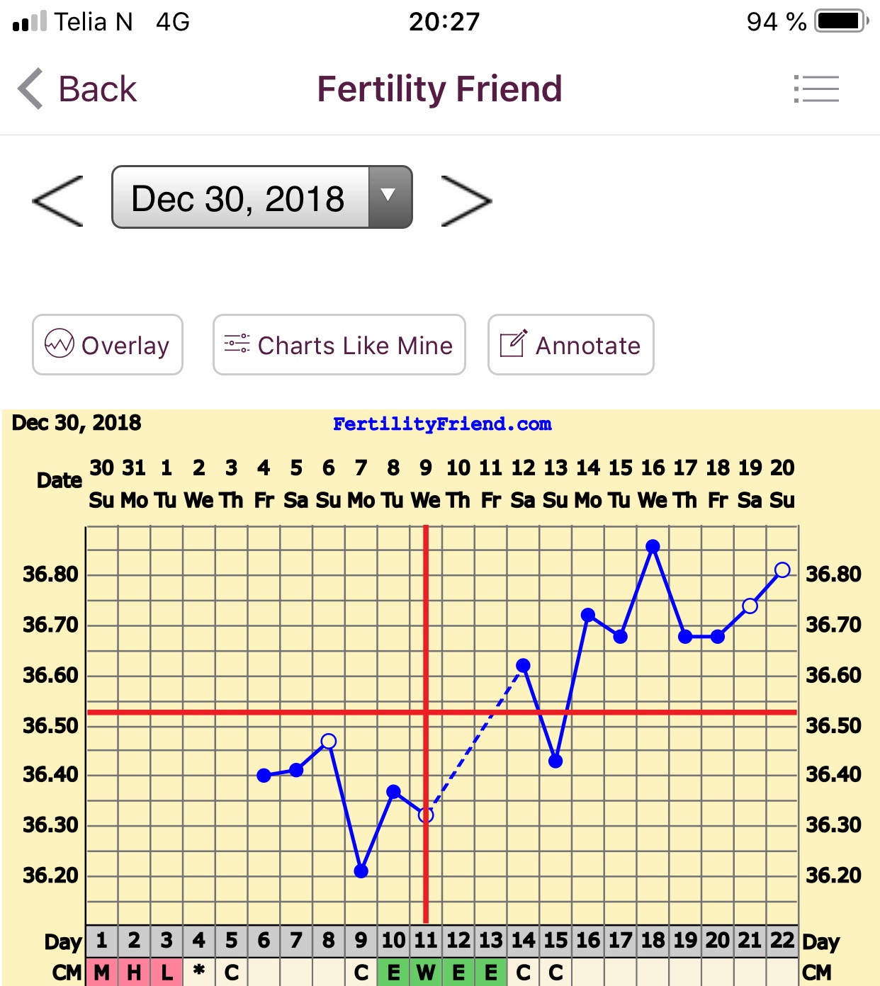Image resolution: width=880 pixels, height=986 pixels.
Task: Select cycle day 14 in the Day row
Action: point(523,941)
